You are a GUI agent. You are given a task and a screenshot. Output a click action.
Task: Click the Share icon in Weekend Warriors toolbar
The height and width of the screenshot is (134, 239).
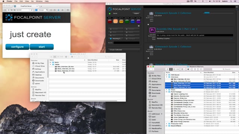[x=195, y=69]
